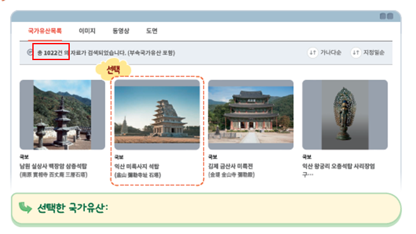Screen dimensions: 416x234
Task: Click the 선택한 국가유산 answer field
Action: click(206, 208)
